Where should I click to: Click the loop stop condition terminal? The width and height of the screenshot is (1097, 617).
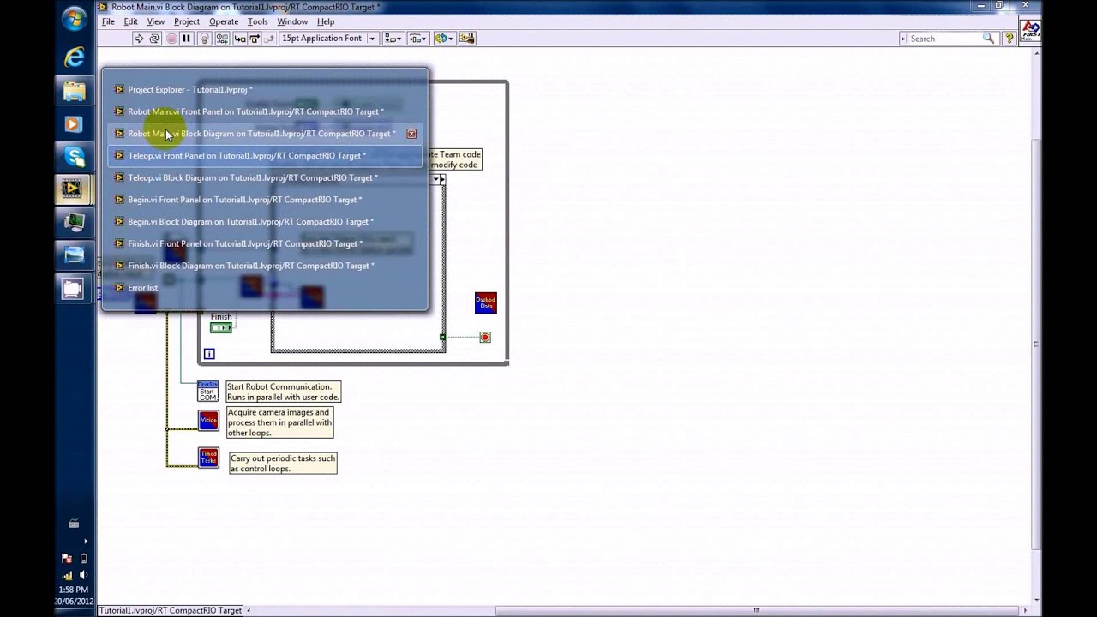pyautogui.click(x=485, y=338)
